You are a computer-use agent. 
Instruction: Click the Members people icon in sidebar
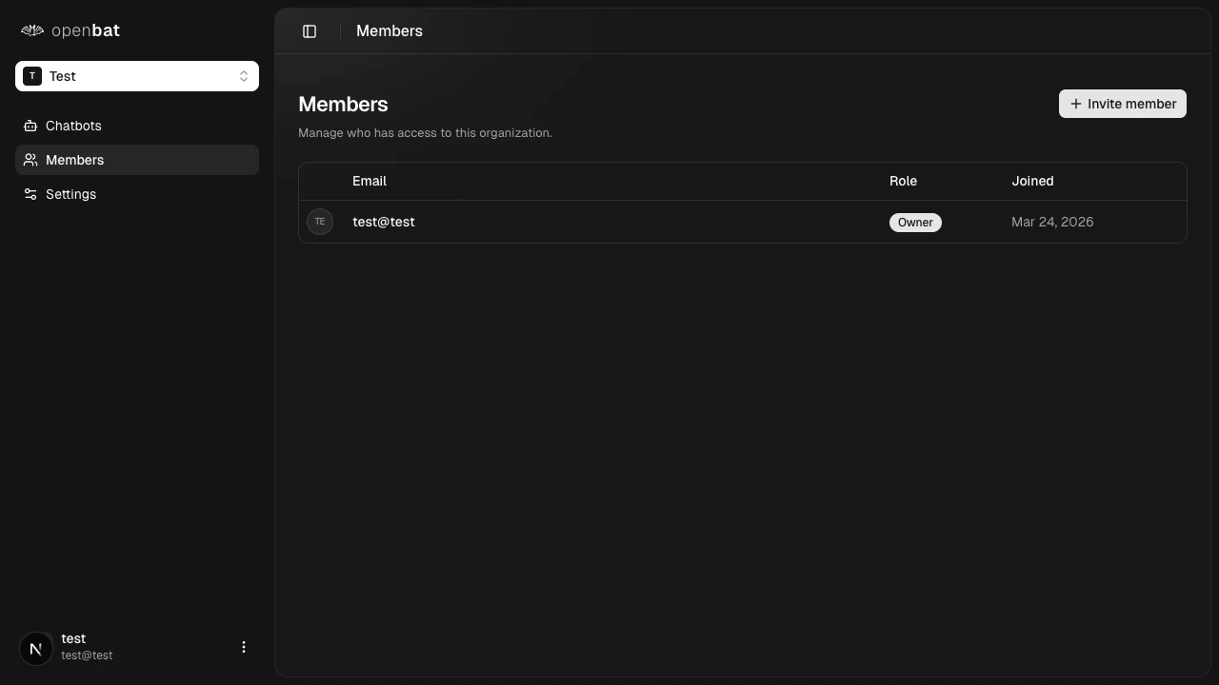click(x=30, y=160)
